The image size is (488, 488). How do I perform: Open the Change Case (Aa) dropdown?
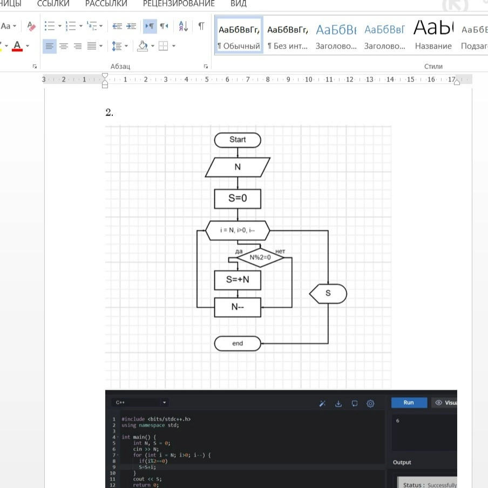coord(9,26)
